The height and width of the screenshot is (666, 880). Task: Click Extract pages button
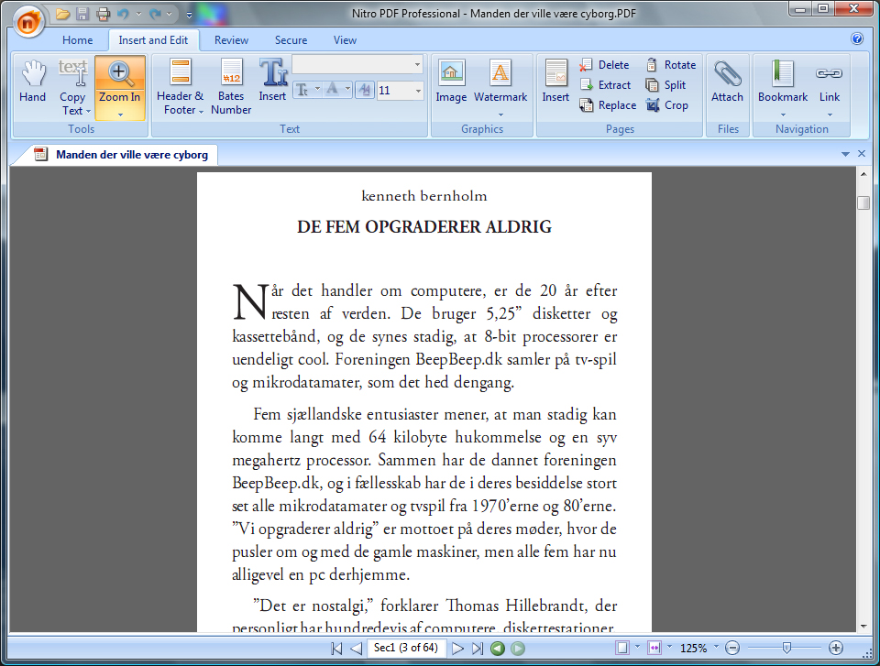(x=605, y=85)
